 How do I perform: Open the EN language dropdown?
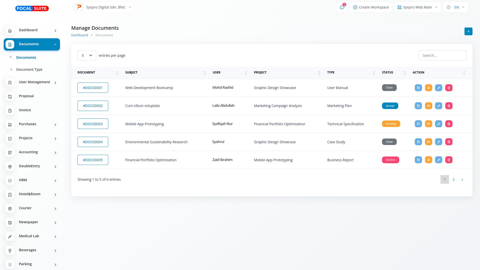pos(455,7)
